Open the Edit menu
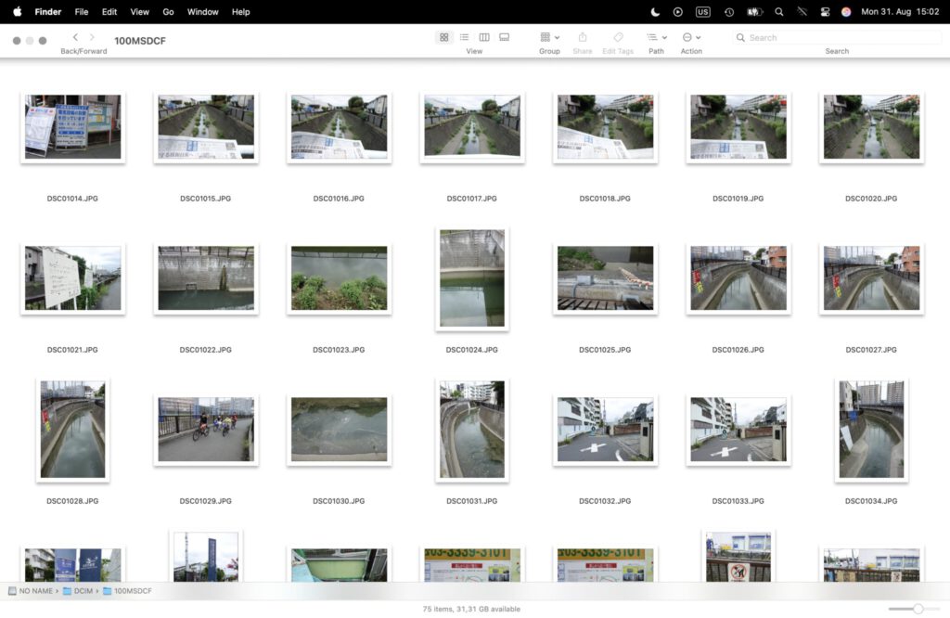950x618 pixels. (x=109, y=11)
